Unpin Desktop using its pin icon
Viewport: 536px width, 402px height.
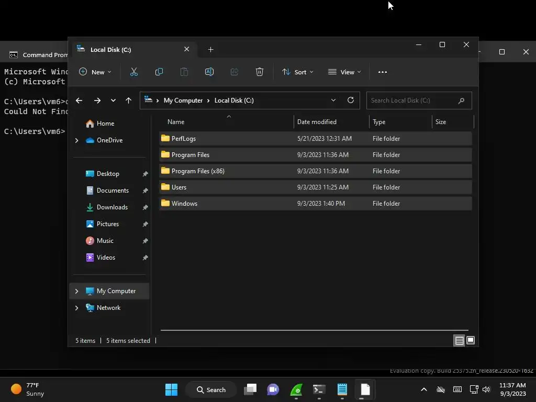[x=146, y=174]
